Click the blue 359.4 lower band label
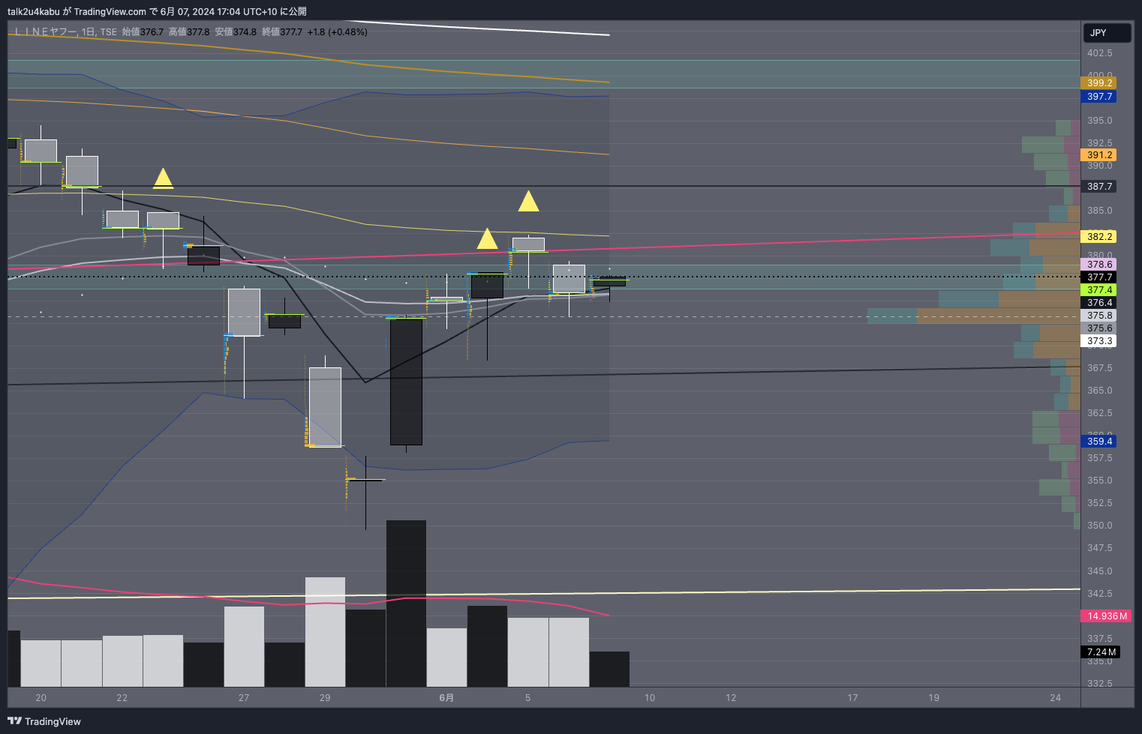Screen dimensions: 1142x734 click(1098, 442)
